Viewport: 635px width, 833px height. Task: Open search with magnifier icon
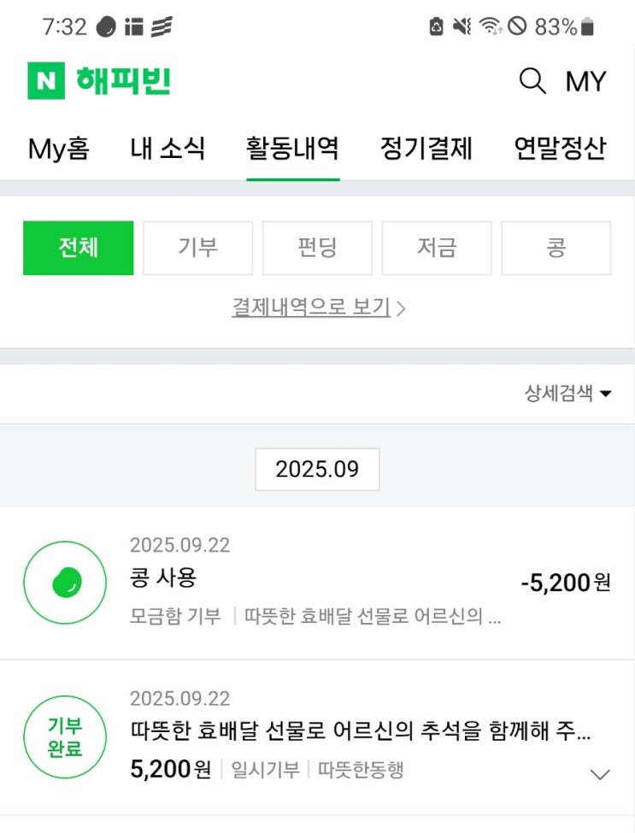coord(532,81)
